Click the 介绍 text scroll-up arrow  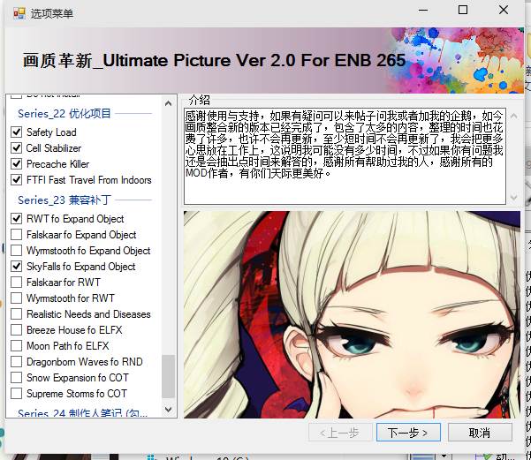click(513, 116)
